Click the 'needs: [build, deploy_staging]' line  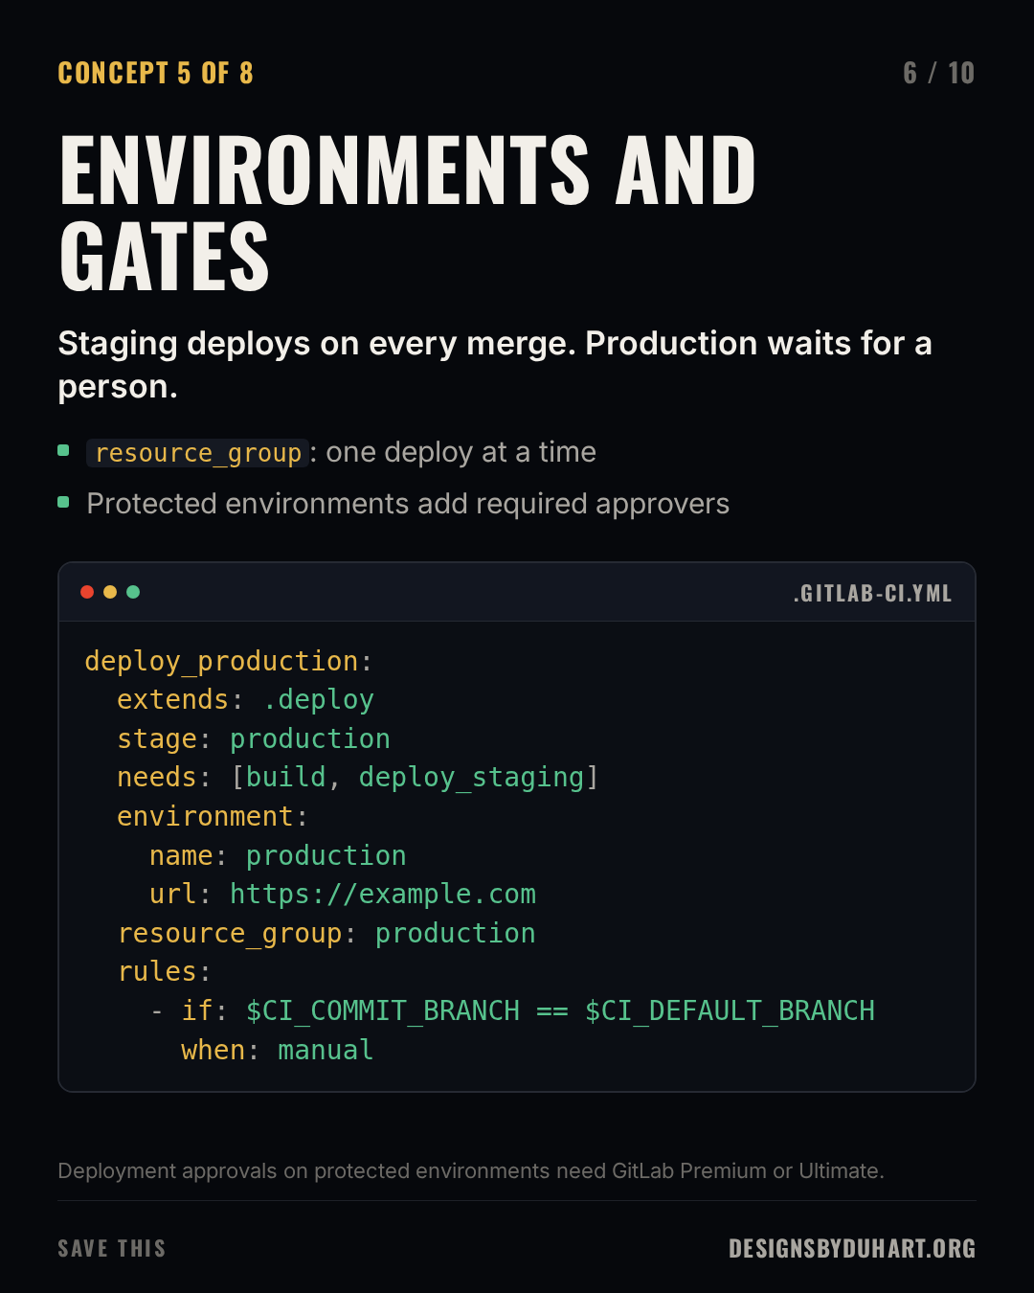click(x=358, y=778)
